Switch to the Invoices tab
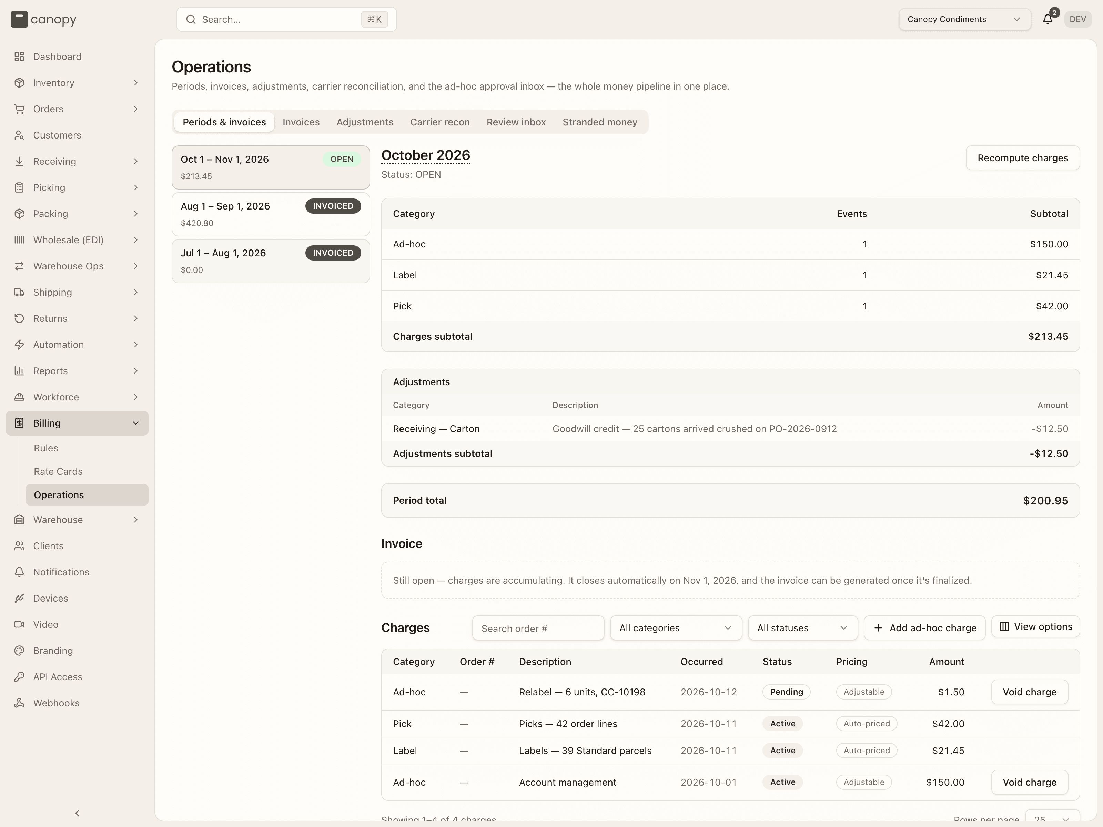The image size is (1103, 827). point(301,122)
